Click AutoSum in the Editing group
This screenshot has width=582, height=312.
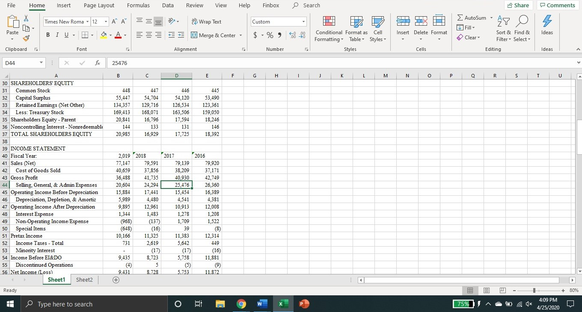tap(473, 18)
